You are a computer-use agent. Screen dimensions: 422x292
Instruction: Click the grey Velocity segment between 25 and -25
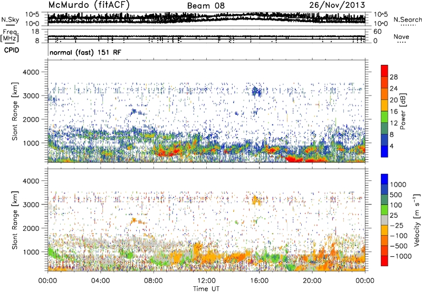[x=385, y=220]
